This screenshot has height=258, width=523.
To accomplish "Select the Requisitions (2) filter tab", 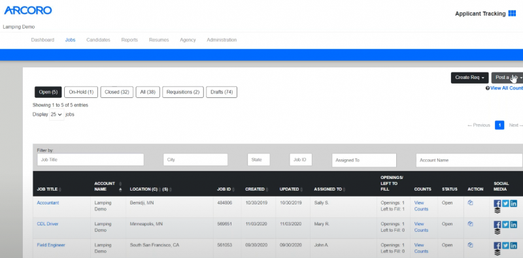I will [183, 92].
